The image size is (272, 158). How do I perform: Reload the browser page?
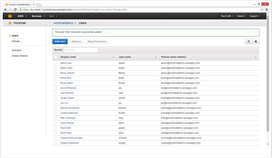(15, 10)
